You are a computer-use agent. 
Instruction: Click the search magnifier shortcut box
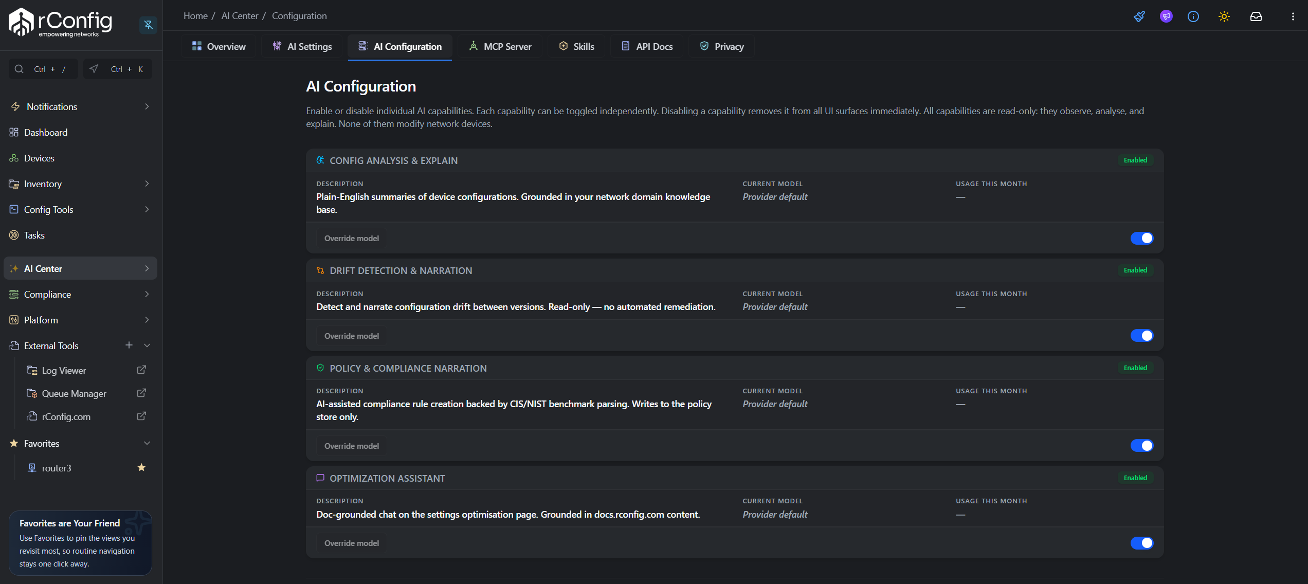[43, 69]
